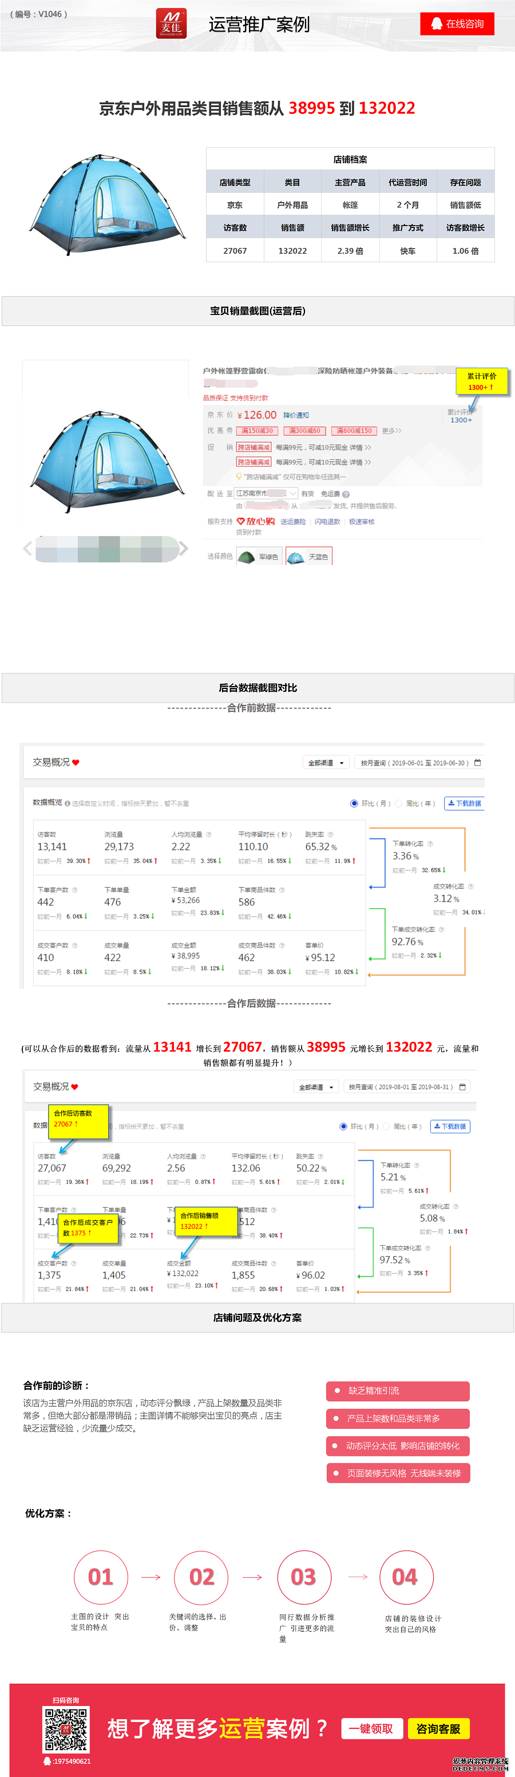Click help icon beside 下单转化率 3.36%
Screen dimensions: 515x1777
[430, 844]
